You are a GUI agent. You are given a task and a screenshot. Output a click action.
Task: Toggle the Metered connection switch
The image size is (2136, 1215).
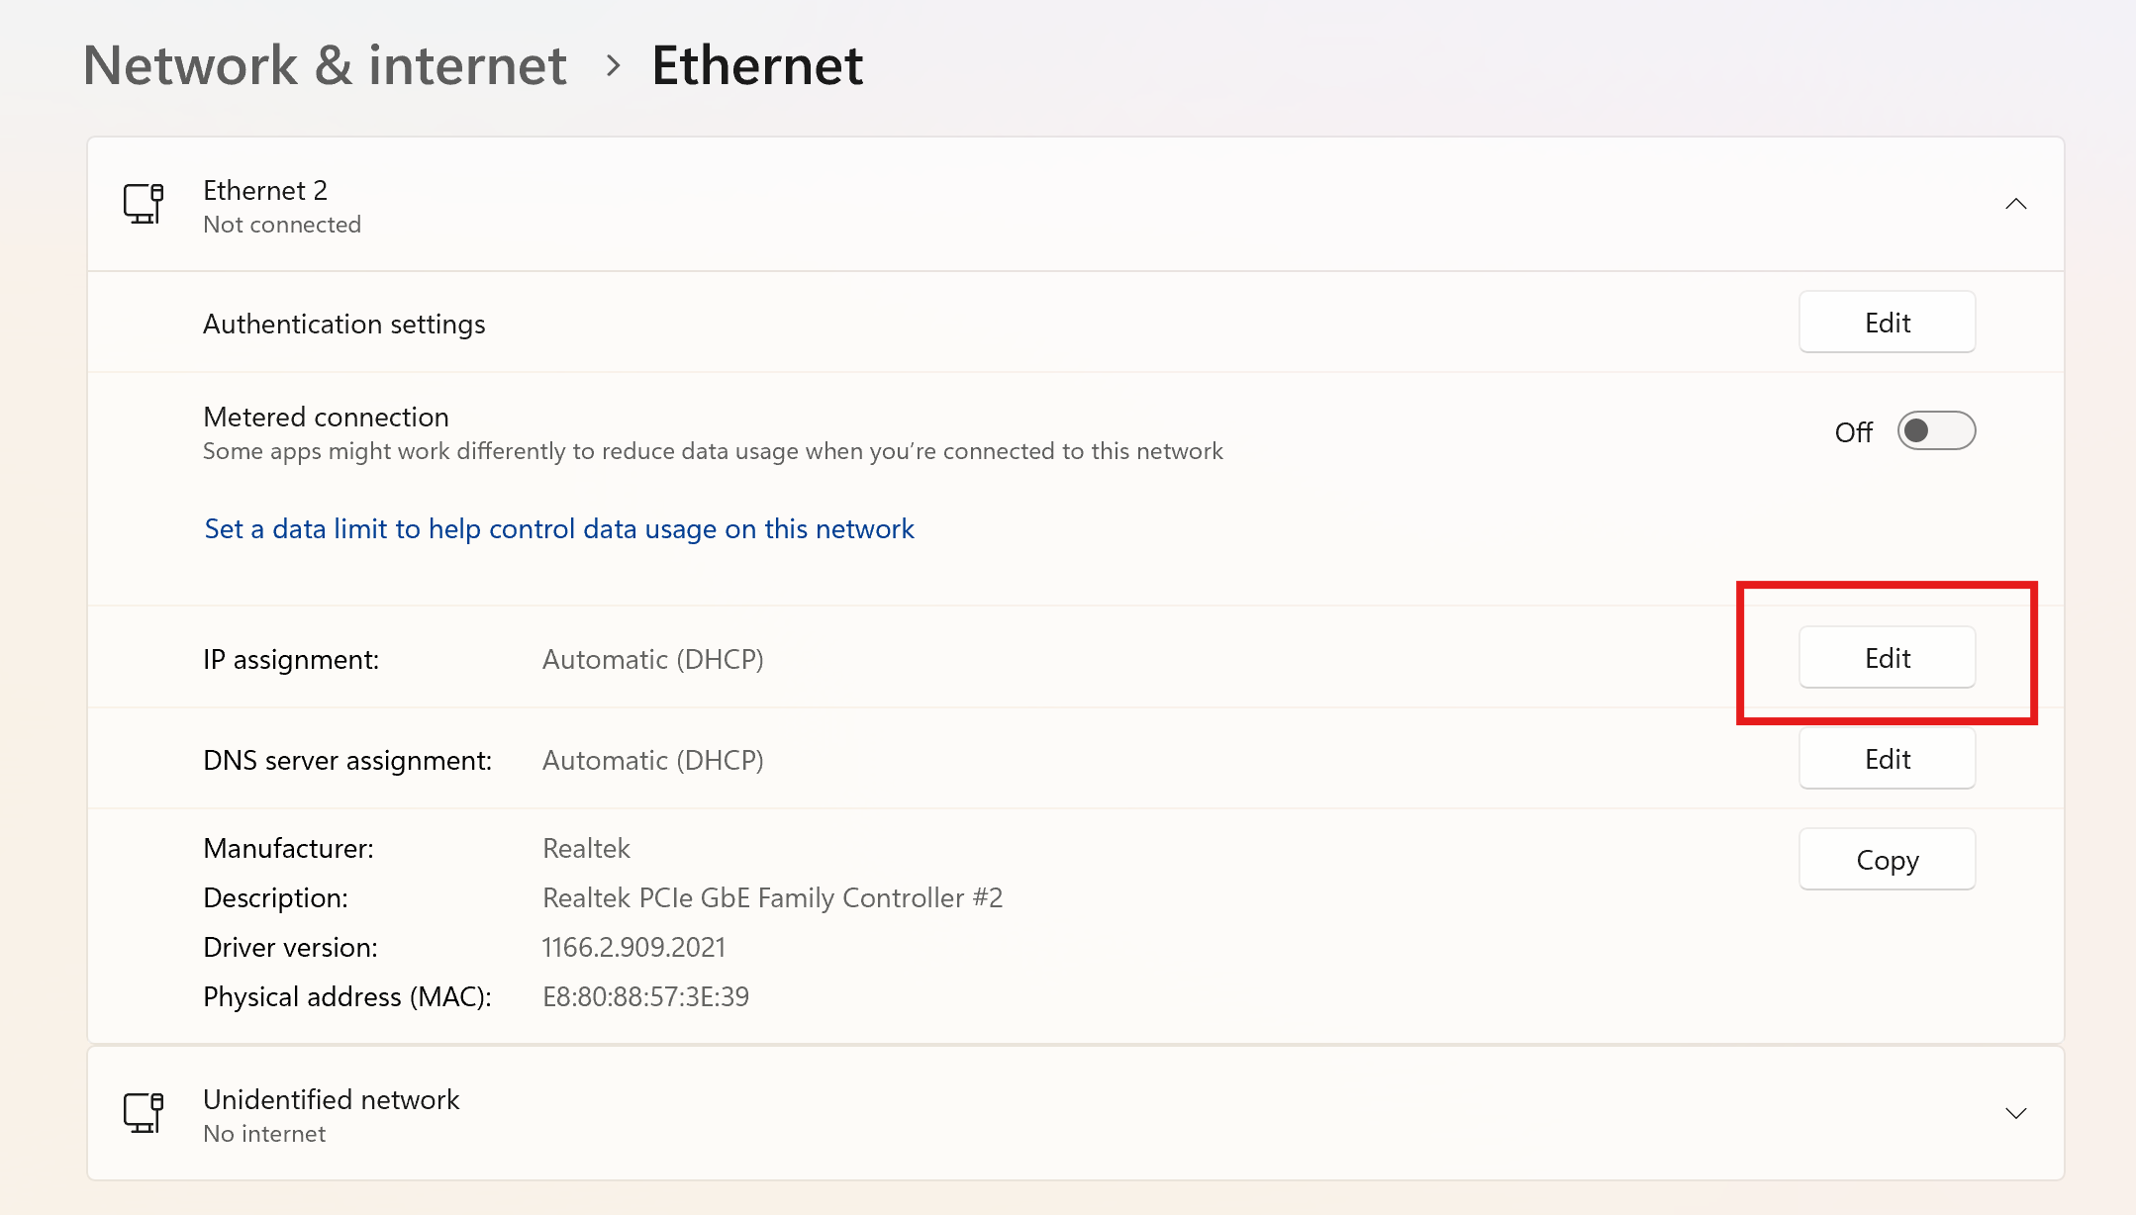[x=1936, y=431]
